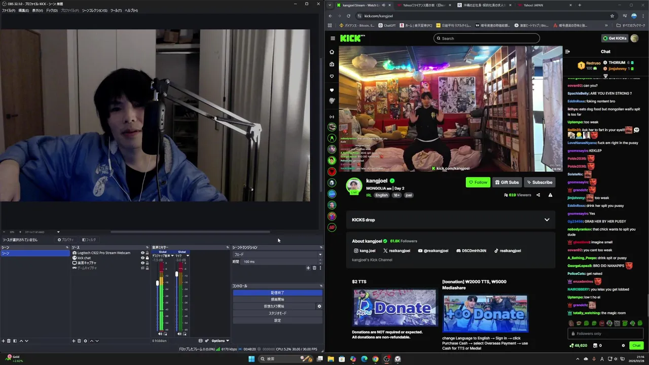Viewport: 649px width, 365px height.
Task: Show the hidden ゲームキャプチャ source
Action: 142,268
